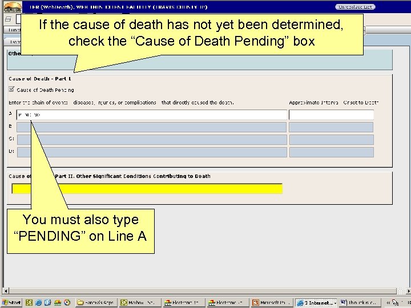This screenshot has height=308, width=411.
Task: Switch to the Word document taskbar button
Action: click(358, 303)
